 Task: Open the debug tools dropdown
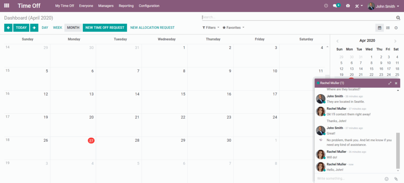359,6
